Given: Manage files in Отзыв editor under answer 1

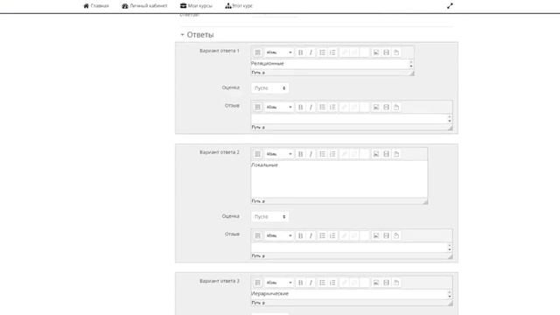Looking at the screenshot, I should 396,107.
